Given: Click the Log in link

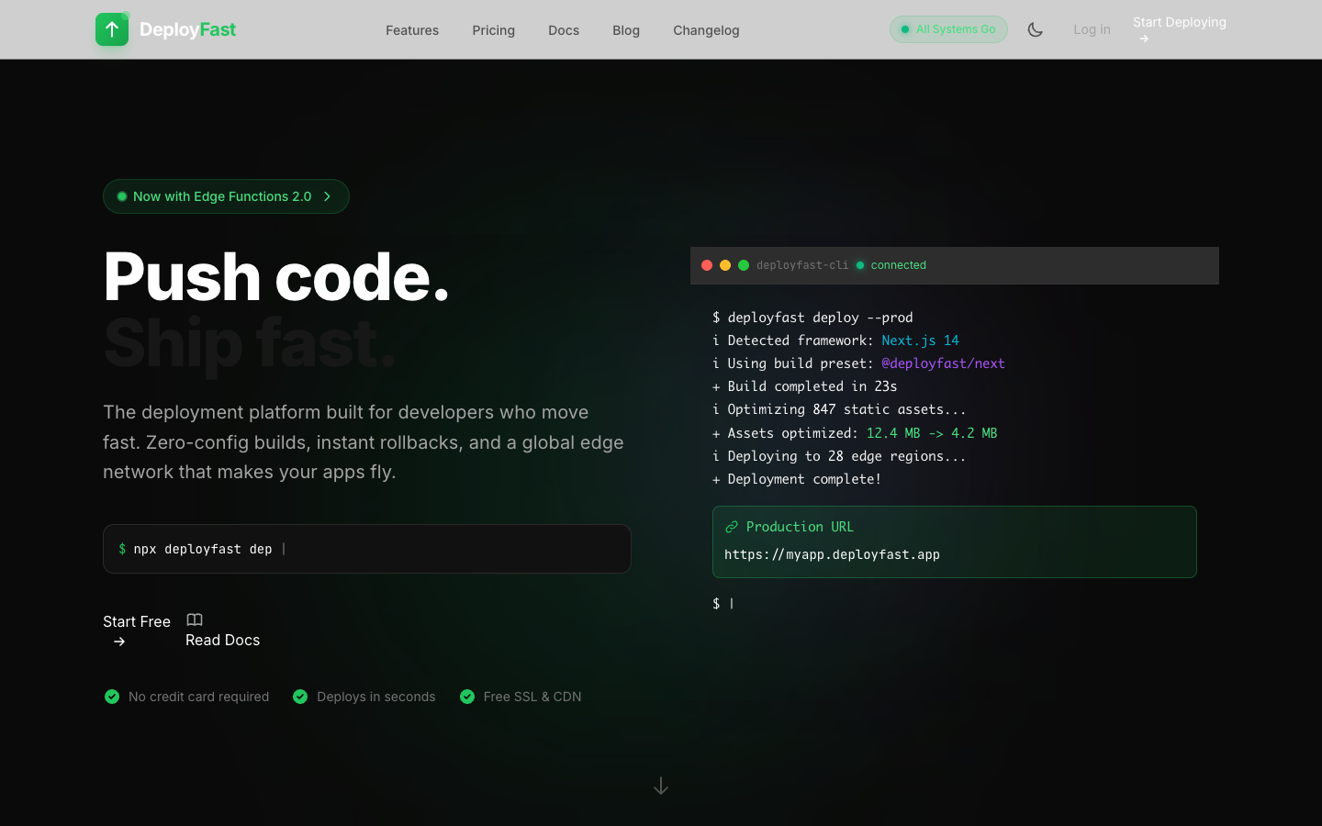Looking at the screenshot, I should pyautogui.click(x=1092, y=29).
